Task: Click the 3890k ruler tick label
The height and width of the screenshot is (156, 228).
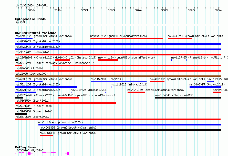Action: pos(192,10)
